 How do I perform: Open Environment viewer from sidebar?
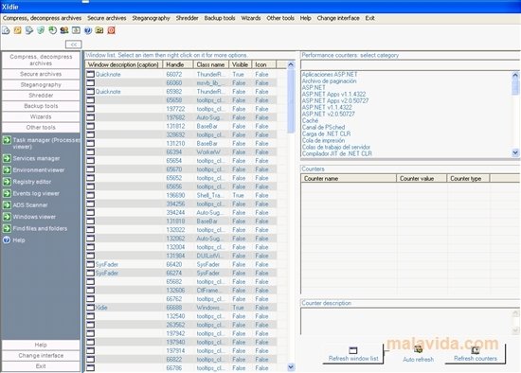tap(34, 170)
